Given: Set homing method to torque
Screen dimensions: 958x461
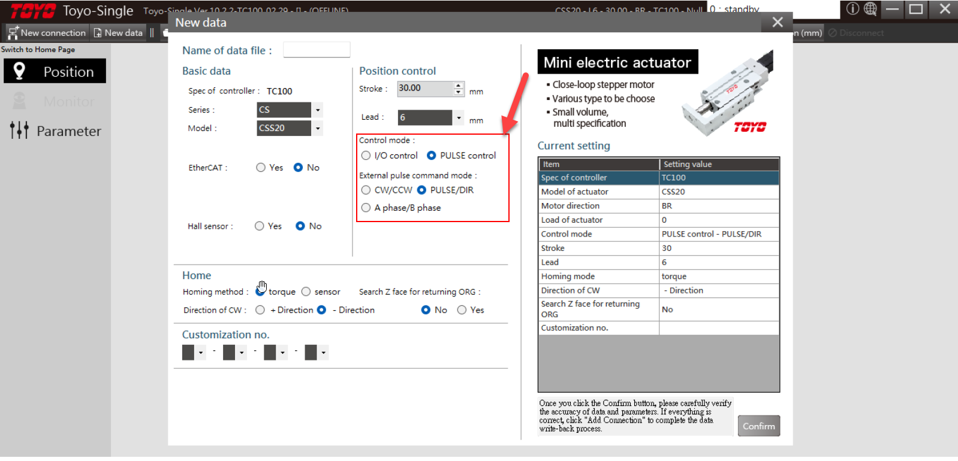Looking at the screenshot, I should (x=260, y=292).
